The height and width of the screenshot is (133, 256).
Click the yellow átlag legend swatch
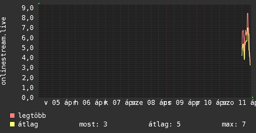[12, 124]
